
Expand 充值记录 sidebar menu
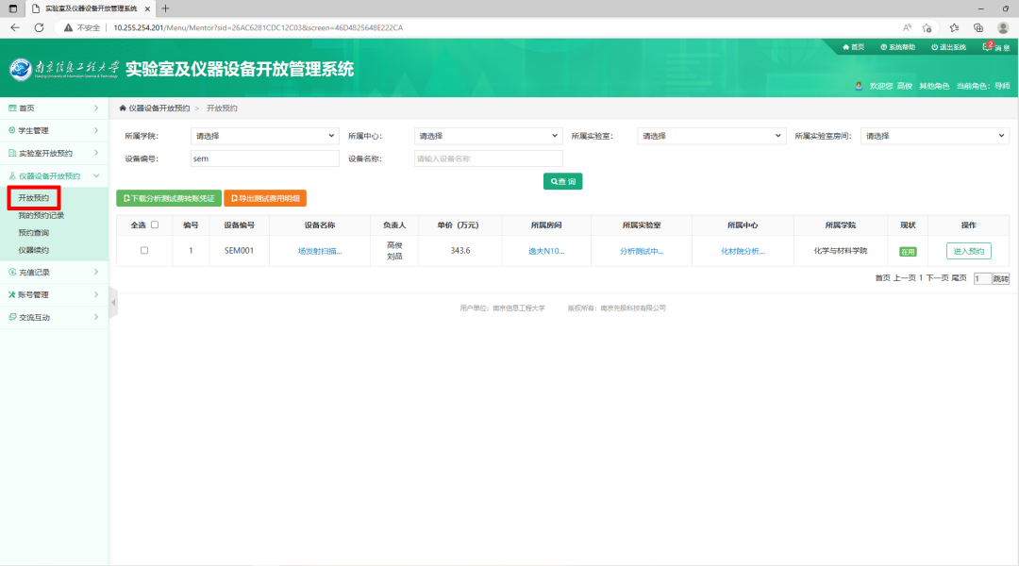[x=54, y=273]
